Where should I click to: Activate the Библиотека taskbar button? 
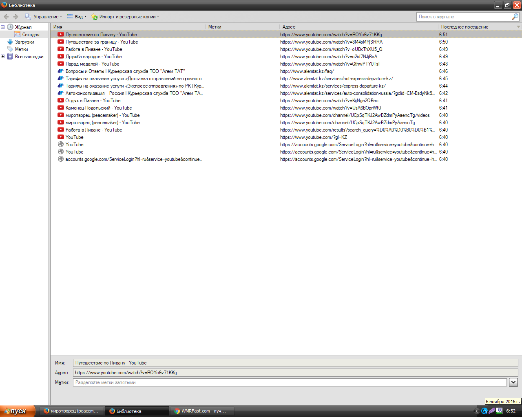[137, 411]
